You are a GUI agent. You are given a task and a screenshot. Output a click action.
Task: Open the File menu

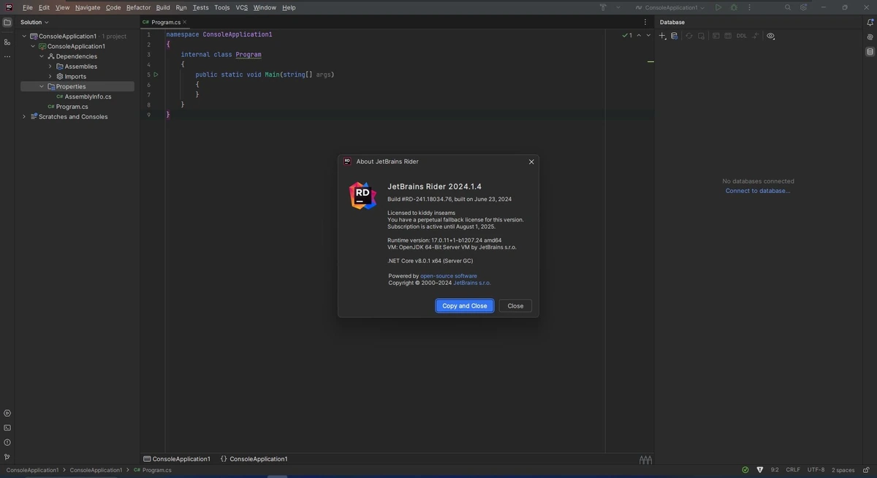[x=28, y=7]
